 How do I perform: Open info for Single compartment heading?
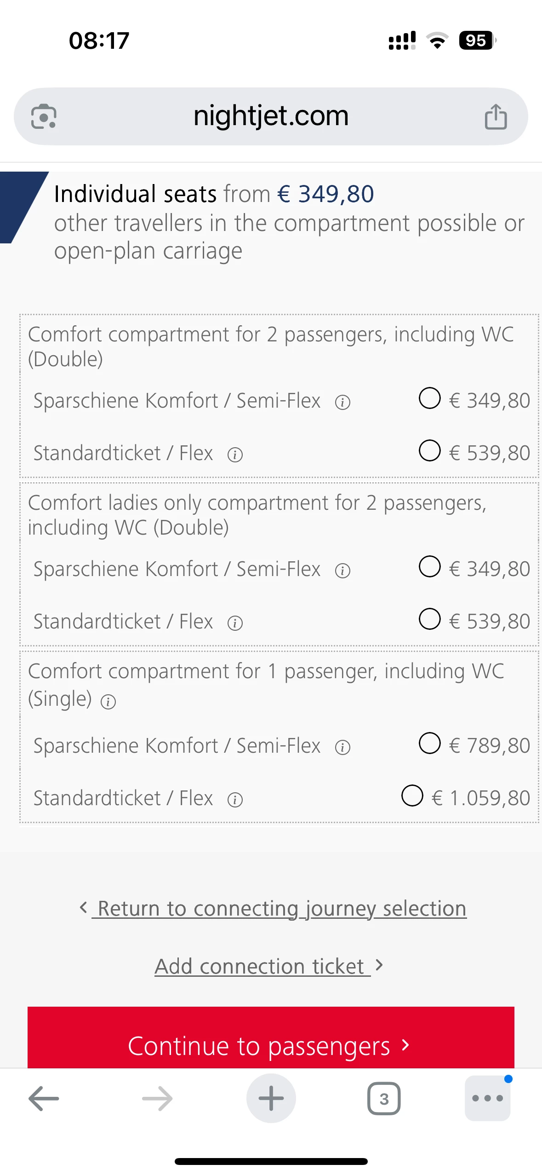(108, 702)
